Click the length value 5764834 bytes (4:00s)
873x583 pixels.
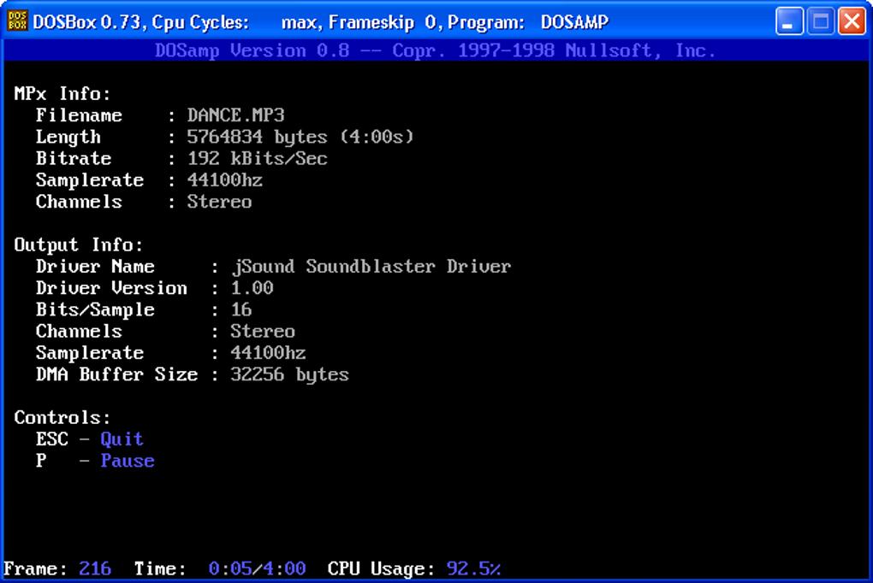click(300, 137)
